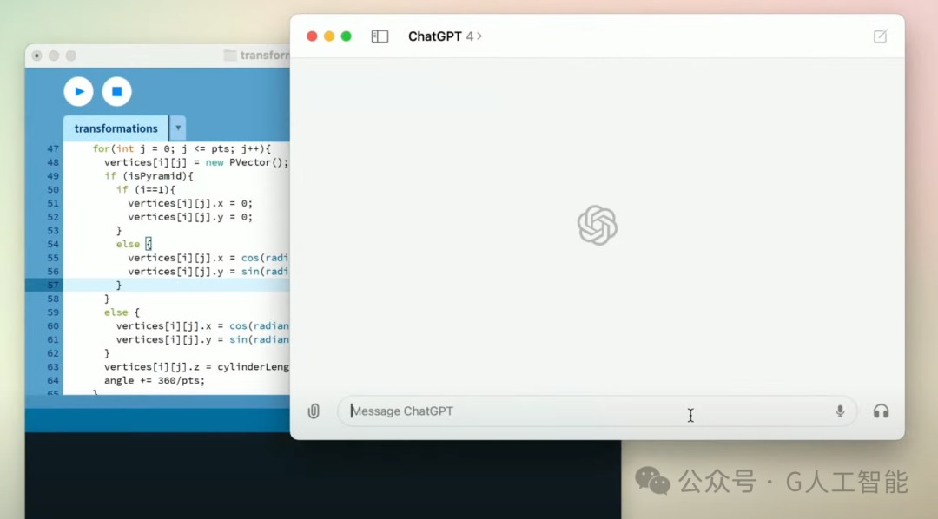Place cursor on the angle += 360/pts line

pos(155,380)
